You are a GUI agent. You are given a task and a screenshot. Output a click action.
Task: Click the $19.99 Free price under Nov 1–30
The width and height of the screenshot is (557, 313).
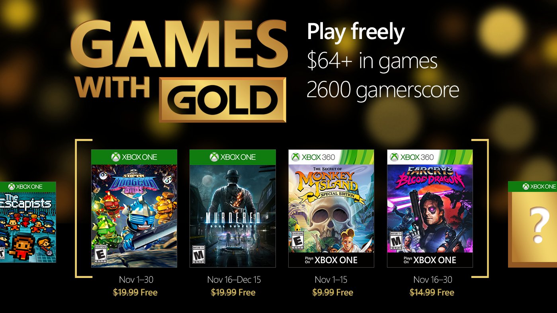(135, 293)
